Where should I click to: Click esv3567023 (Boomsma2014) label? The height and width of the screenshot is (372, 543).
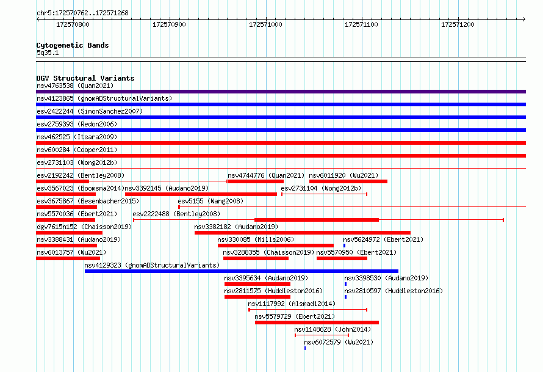click(x=81, y=188)
